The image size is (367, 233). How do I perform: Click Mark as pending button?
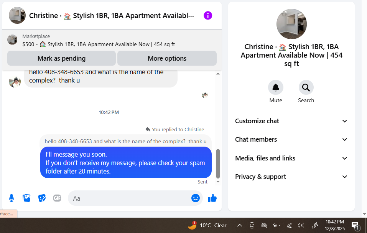tap(62, 58)
